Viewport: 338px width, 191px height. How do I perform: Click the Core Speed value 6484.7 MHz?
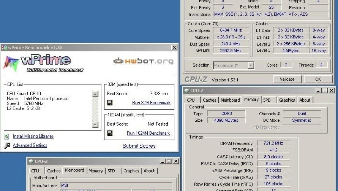[x=231, y=30]
